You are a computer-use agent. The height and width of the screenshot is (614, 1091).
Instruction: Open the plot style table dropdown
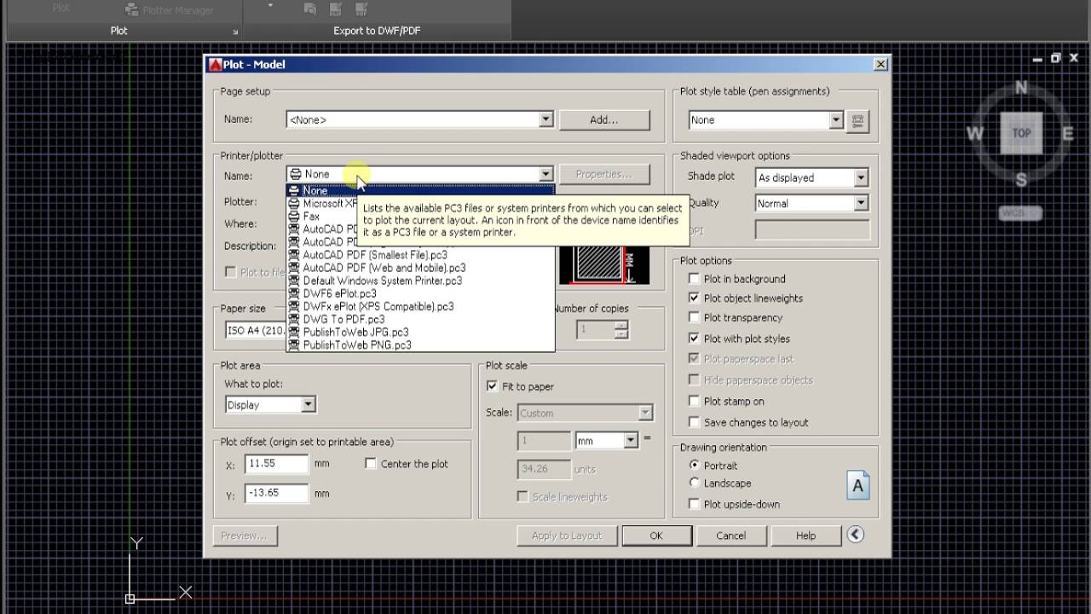coord(836,120)
